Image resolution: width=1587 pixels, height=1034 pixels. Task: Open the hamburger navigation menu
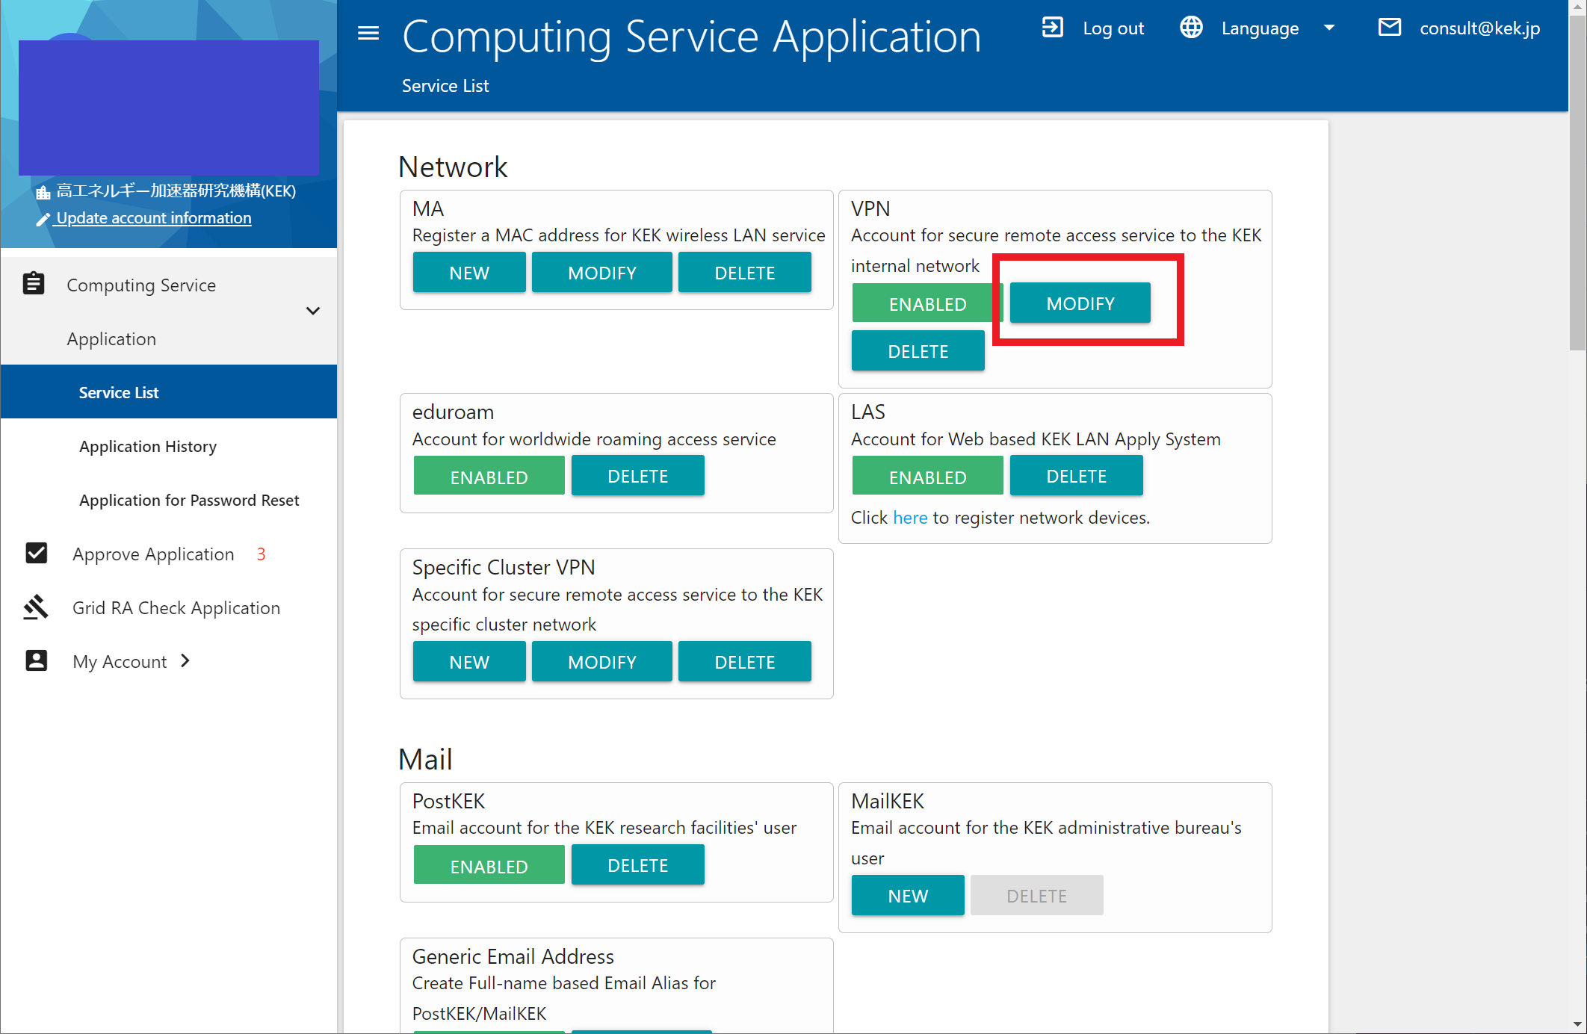click(368, 33)
